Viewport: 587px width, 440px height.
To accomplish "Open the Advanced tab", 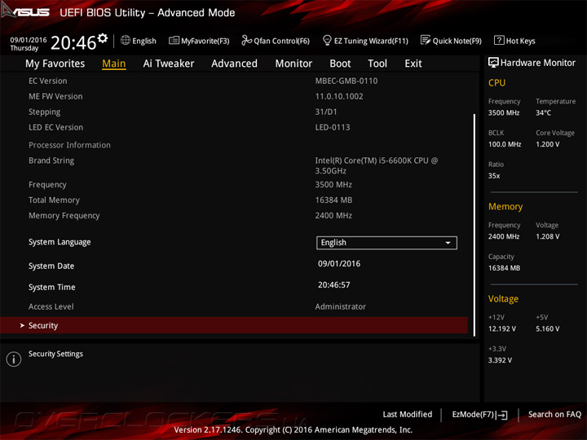I will [234, 64].
